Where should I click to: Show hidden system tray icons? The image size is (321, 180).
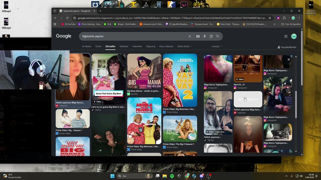pyautogui.click(x=286, y=176)
